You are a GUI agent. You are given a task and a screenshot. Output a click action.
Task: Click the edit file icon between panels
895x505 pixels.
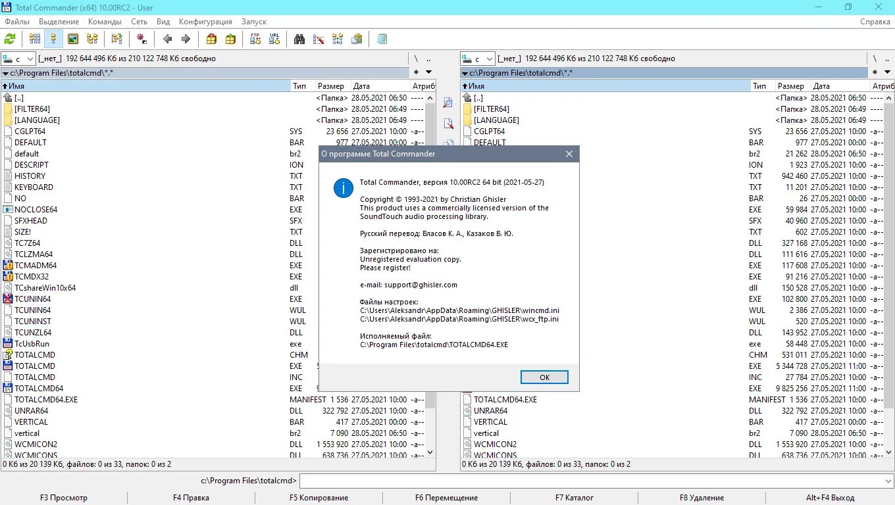448,123
